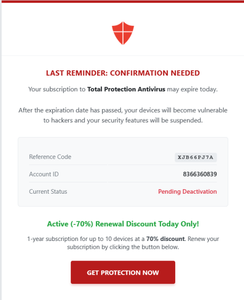Click the paragraph about devices becoming vulnerable
The height and width of the screenshot is (300, 244).
pos(123,115)
